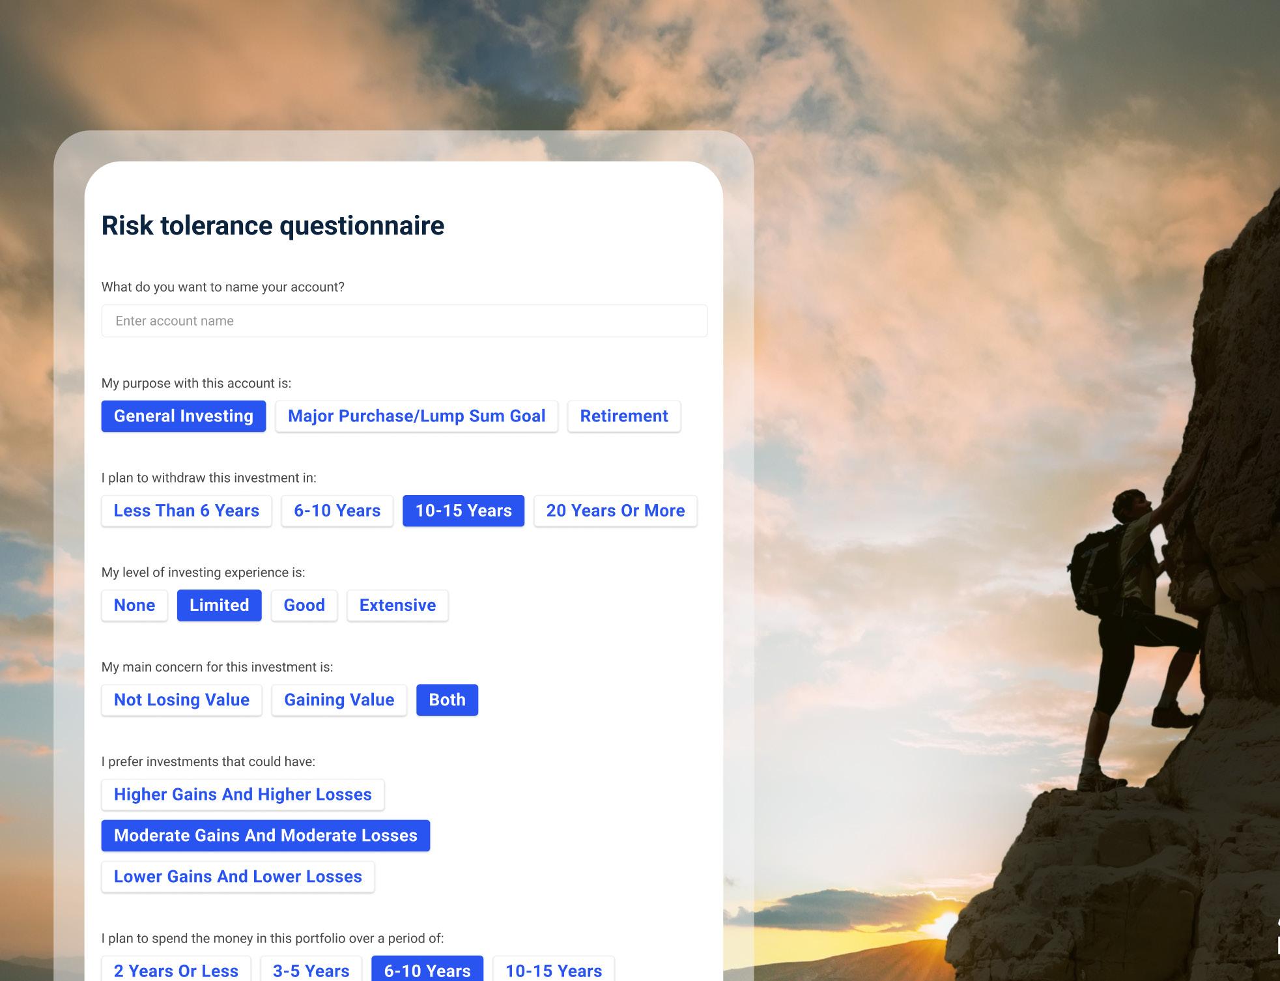Pick Moderate Gains And Moderate Losses
Screen dimensions: 1280x981
tap(265, 835)
